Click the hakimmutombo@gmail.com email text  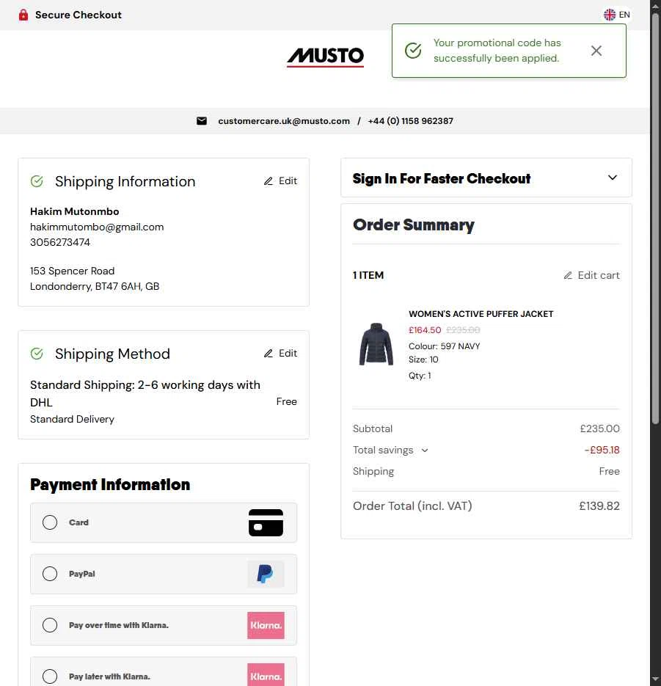(x=97, y=227)
